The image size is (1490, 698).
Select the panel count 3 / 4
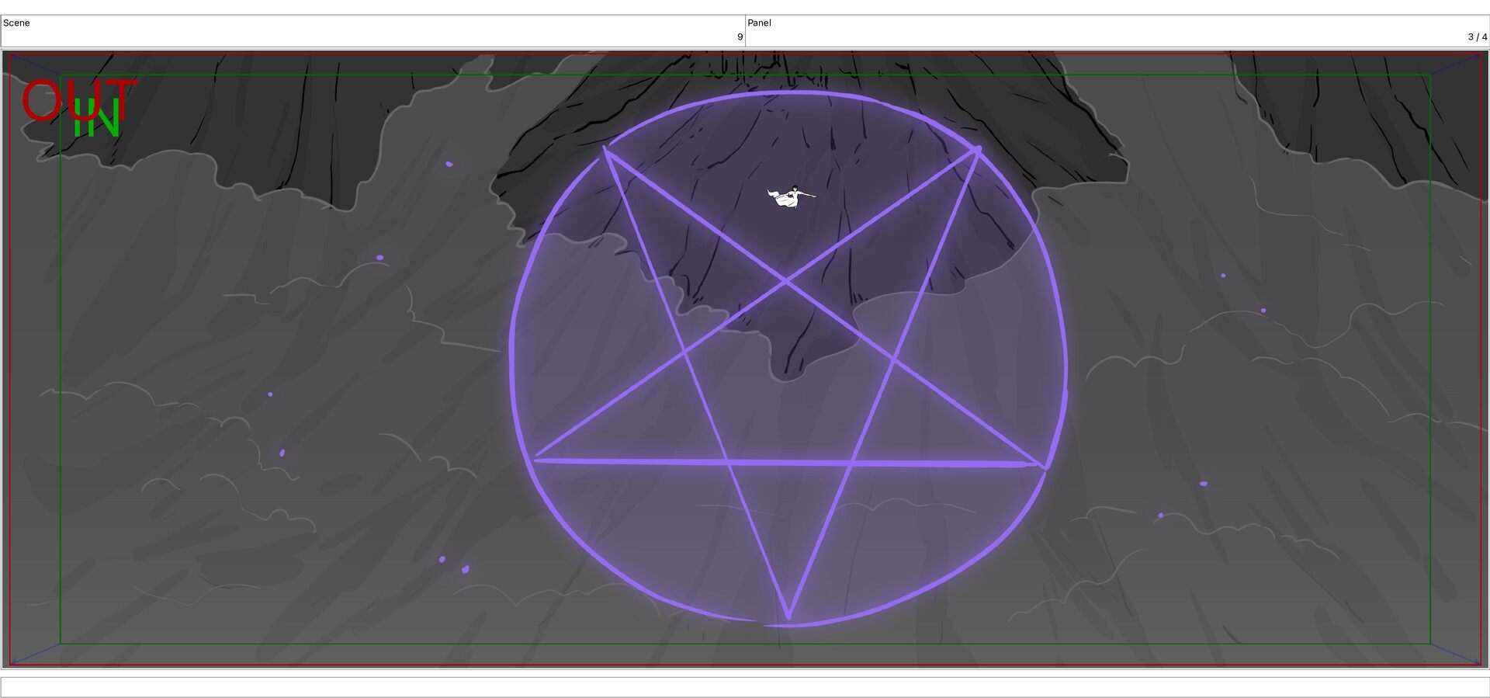(x=1477, y=36)
